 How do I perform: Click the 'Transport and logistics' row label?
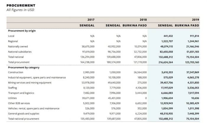[x=21, y=93]
